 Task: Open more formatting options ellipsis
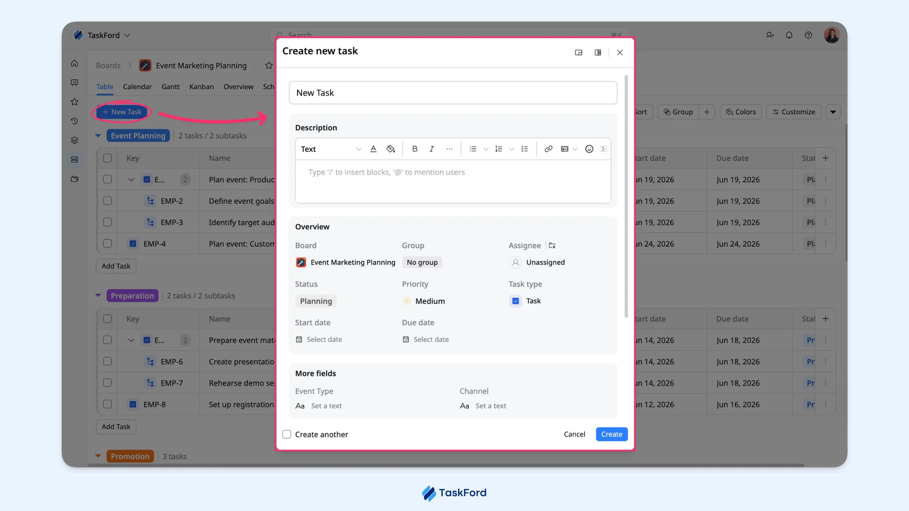pos(449,149)
